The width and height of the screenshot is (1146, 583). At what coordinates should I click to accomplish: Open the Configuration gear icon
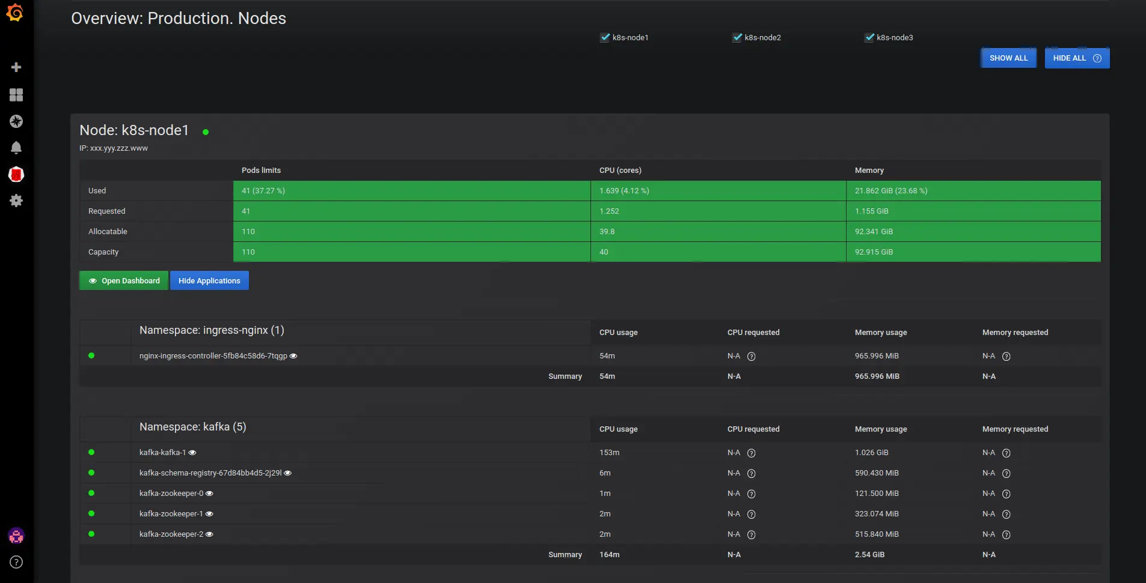16,201
